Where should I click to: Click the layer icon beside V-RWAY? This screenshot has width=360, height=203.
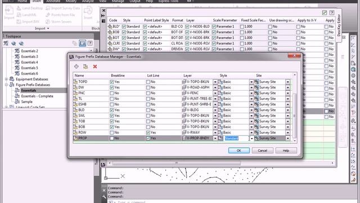point(184,133)
